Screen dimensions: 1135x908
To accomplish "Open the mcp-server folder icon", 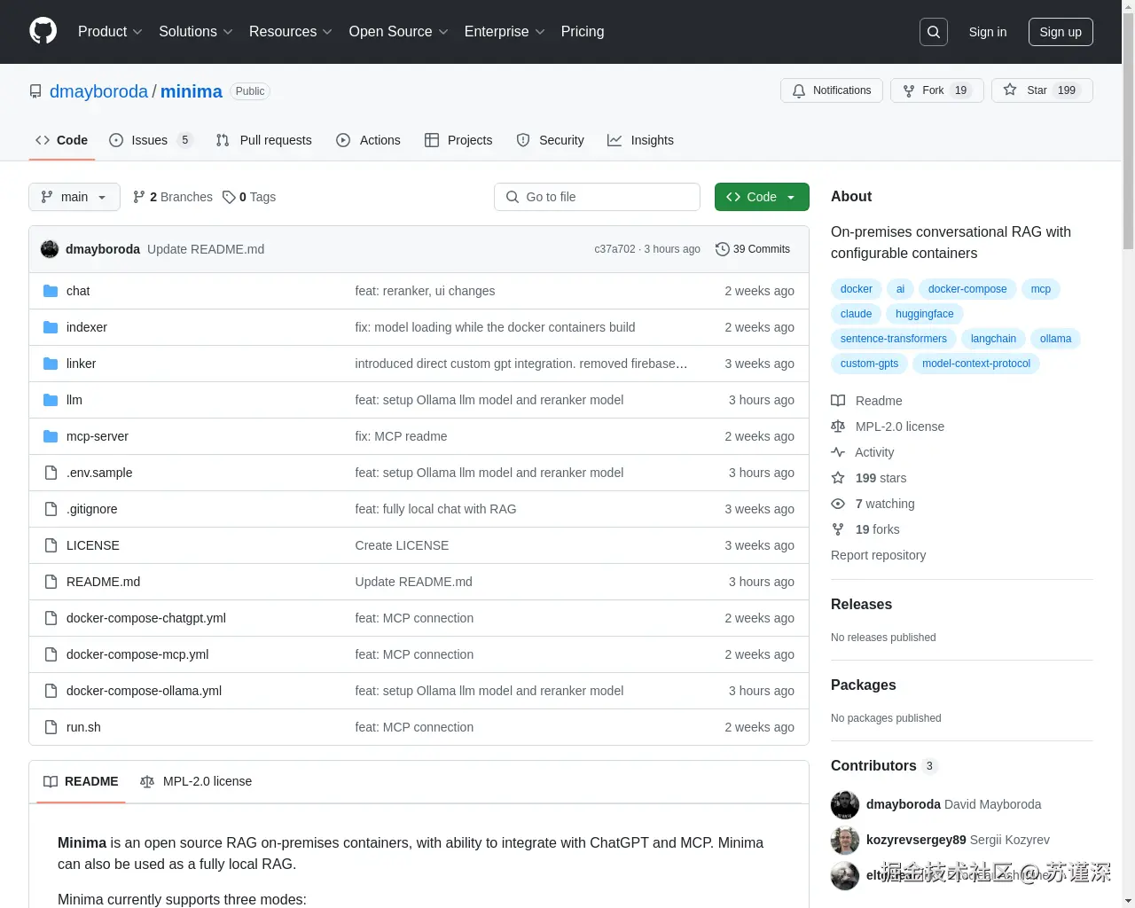I will pyautogui.click(x=51, y=436).
